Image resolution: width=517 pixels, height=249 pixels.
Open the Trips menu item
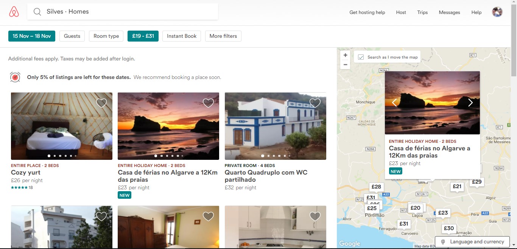[x=422, y=12]
